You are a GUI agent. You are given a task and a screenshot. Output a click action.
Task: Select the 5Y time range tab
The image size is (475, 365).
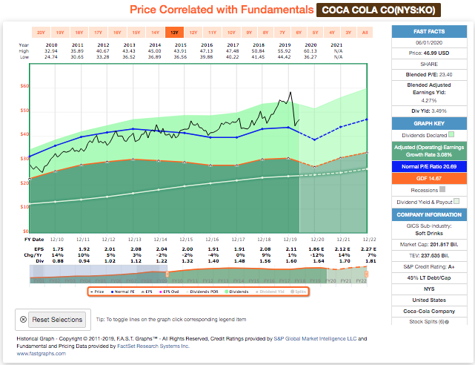point(316,33)
